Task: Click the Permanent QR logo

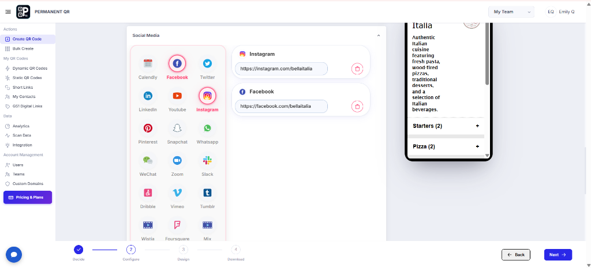Action: pos(23,12)
